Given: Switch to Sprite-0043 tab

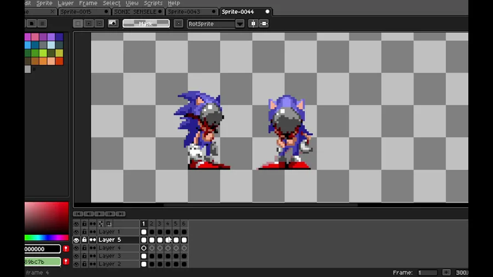Looking at the screenshot, I should point(192,11).
